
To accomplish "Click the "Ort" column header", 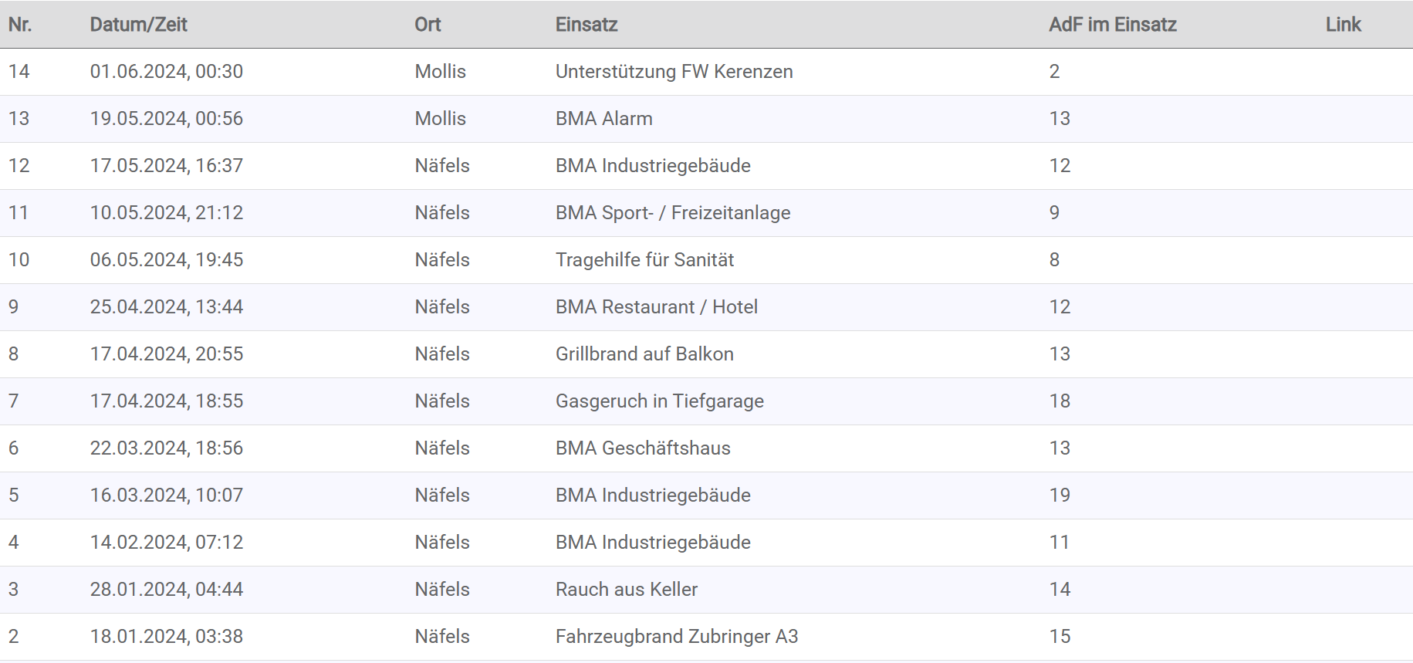I will click(x=428, y=25).
